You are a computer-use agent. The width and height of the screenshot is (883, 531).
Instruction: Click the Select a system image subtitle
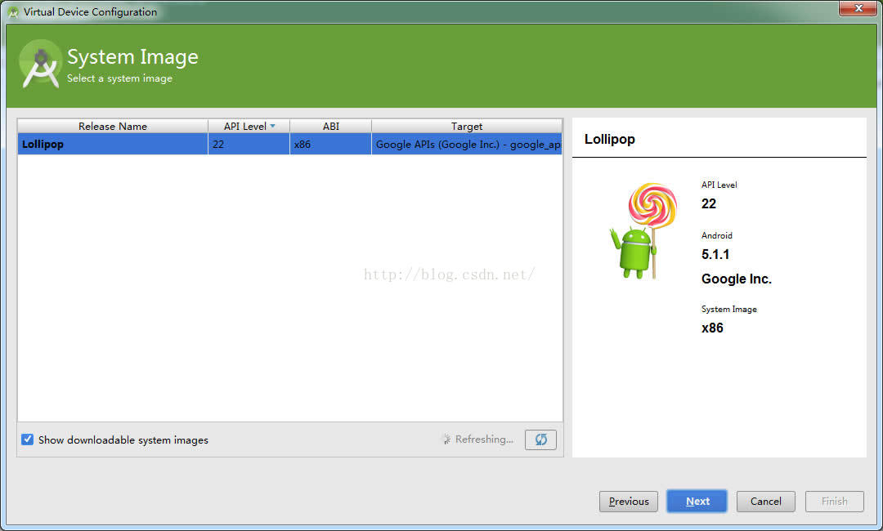(x=119, y=78)
